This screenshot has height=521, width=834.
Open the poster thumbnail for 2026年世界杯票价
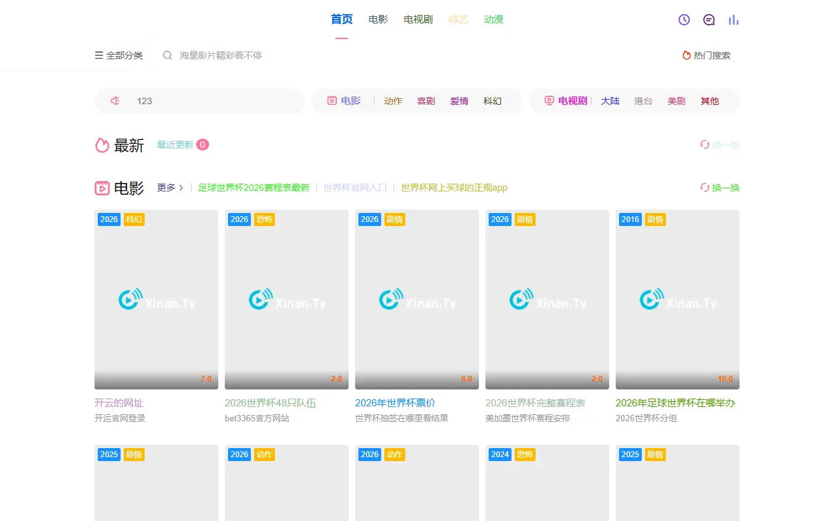[417, 300]
